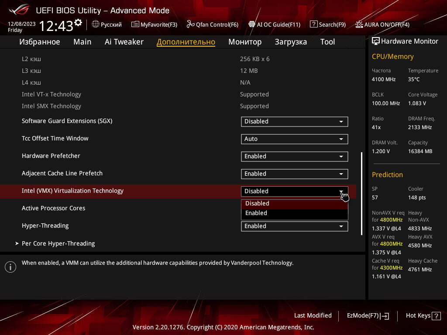The image size is (447, 335).
Task: Click the version copyright text
Action: coord(223,327)
